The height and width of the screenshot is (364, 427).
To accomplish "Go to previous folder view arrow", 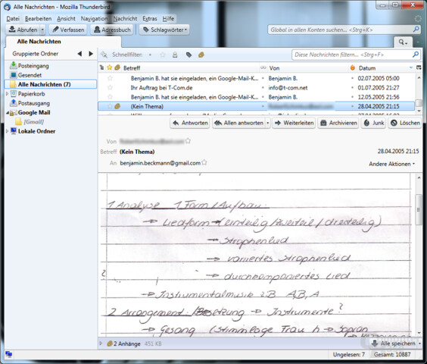I will (79, 54).
